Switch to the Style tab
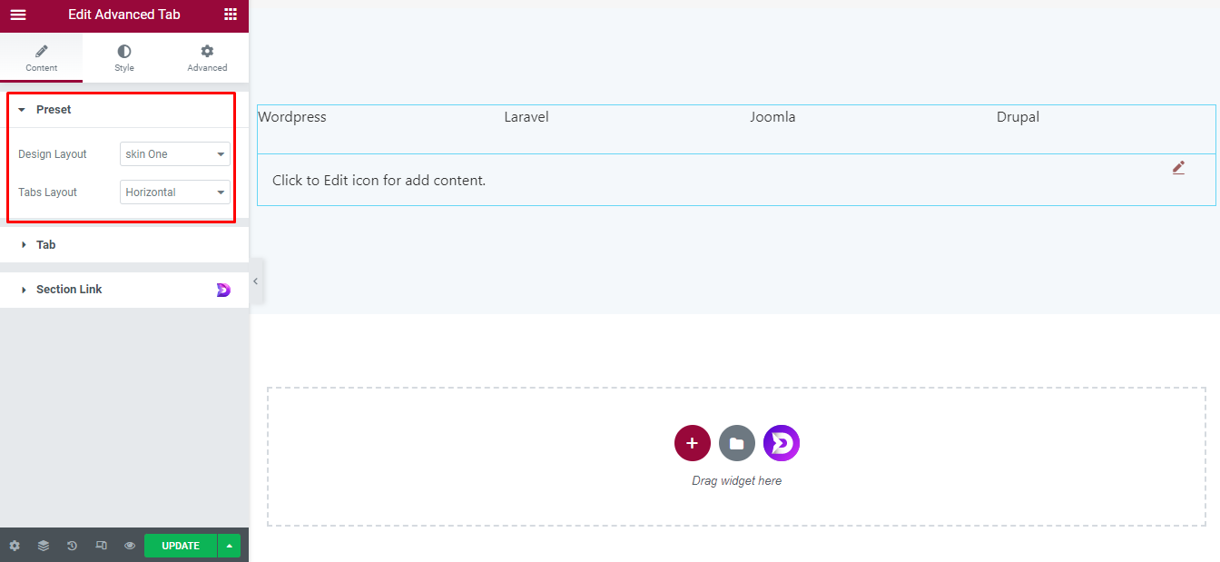 124,58
